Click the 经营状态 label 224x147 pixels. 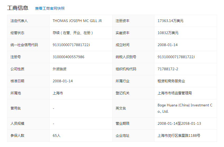pos(17,33)
